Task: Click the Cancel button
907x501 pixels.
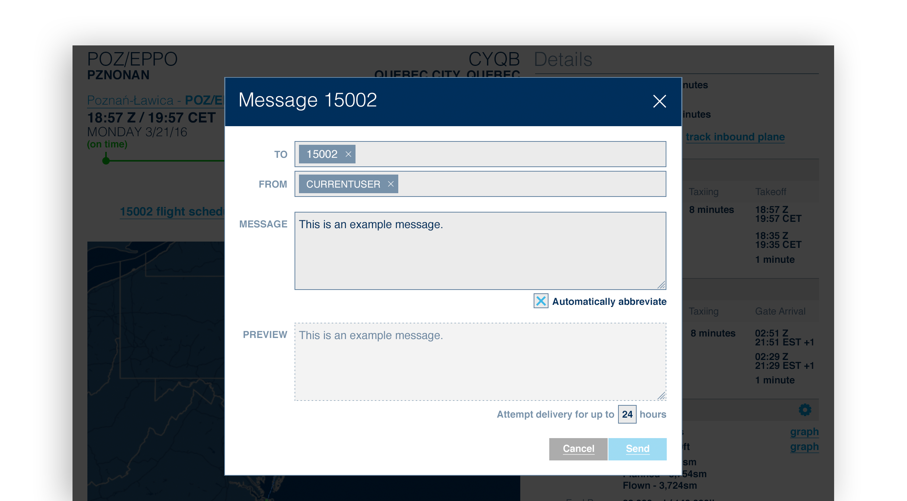Action: (x=578, y=449)
